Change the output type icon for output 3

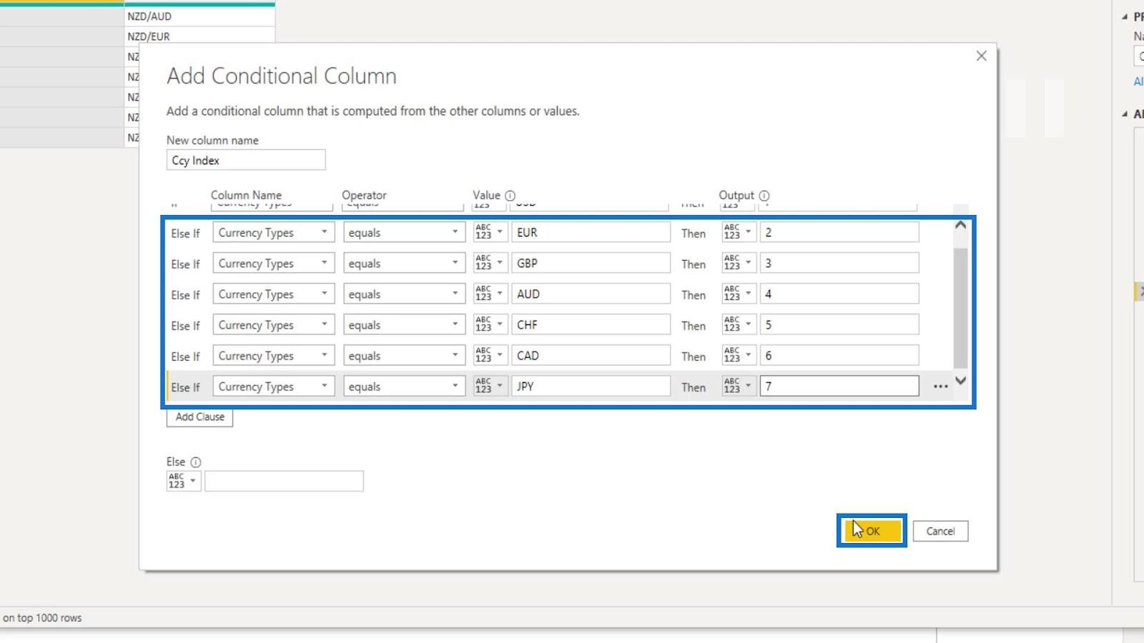739,263
